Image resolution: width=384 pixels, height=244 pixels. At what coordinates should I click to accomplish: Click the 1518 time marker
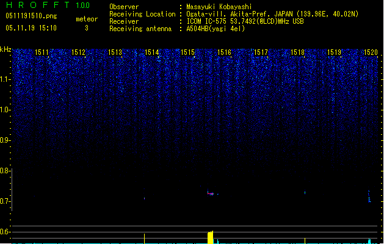(297, 52)
